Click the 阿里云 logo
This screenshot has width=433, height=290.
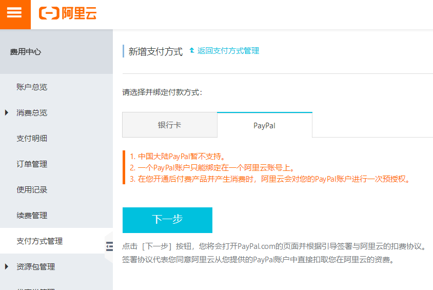tap(68, 13)
